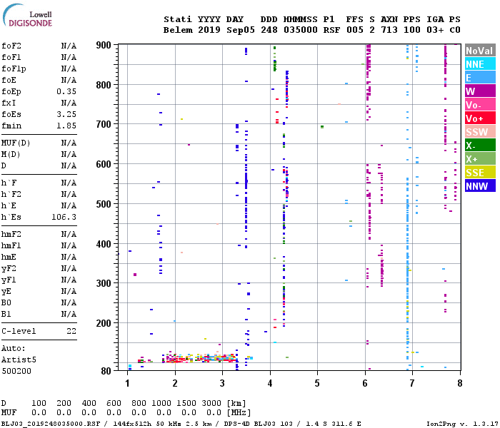Image resolution: width=500 pixels, height=428 pixels.
Task: Select the NNW legend swatch
Action: (x=480, y=186)
